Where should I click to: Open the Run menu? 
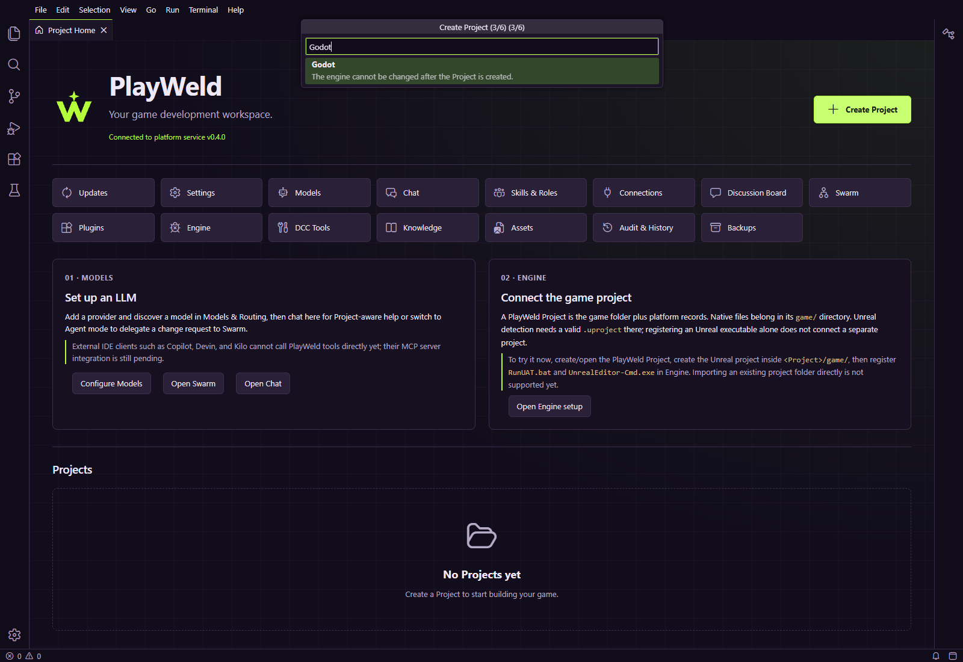(x=173, y=10)
